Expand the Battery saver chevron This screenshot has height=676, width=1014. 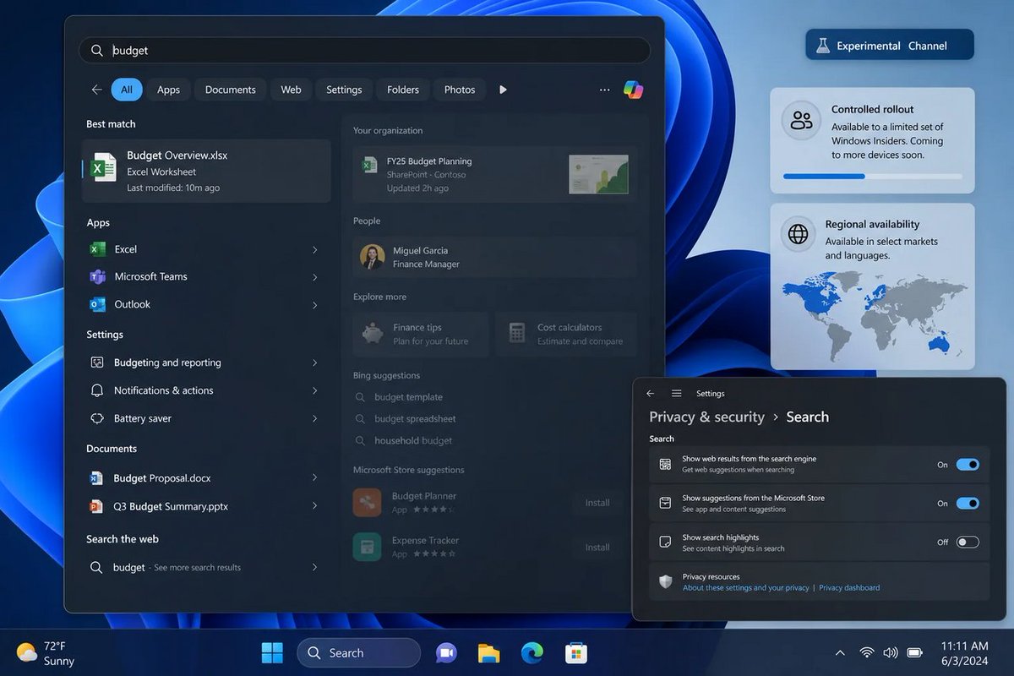pyautogui.click(x=314, y=418)
